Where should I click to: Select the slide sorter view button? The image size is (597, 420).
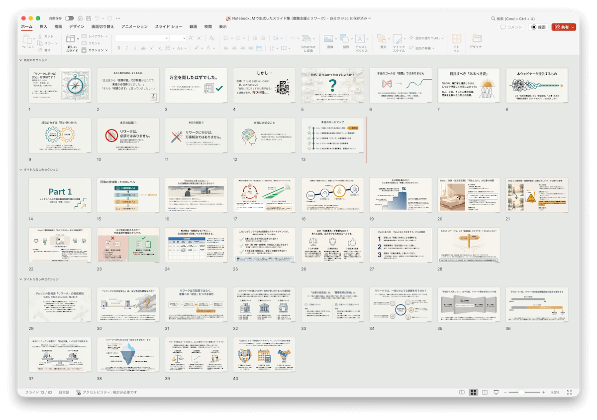coord(473,393)
